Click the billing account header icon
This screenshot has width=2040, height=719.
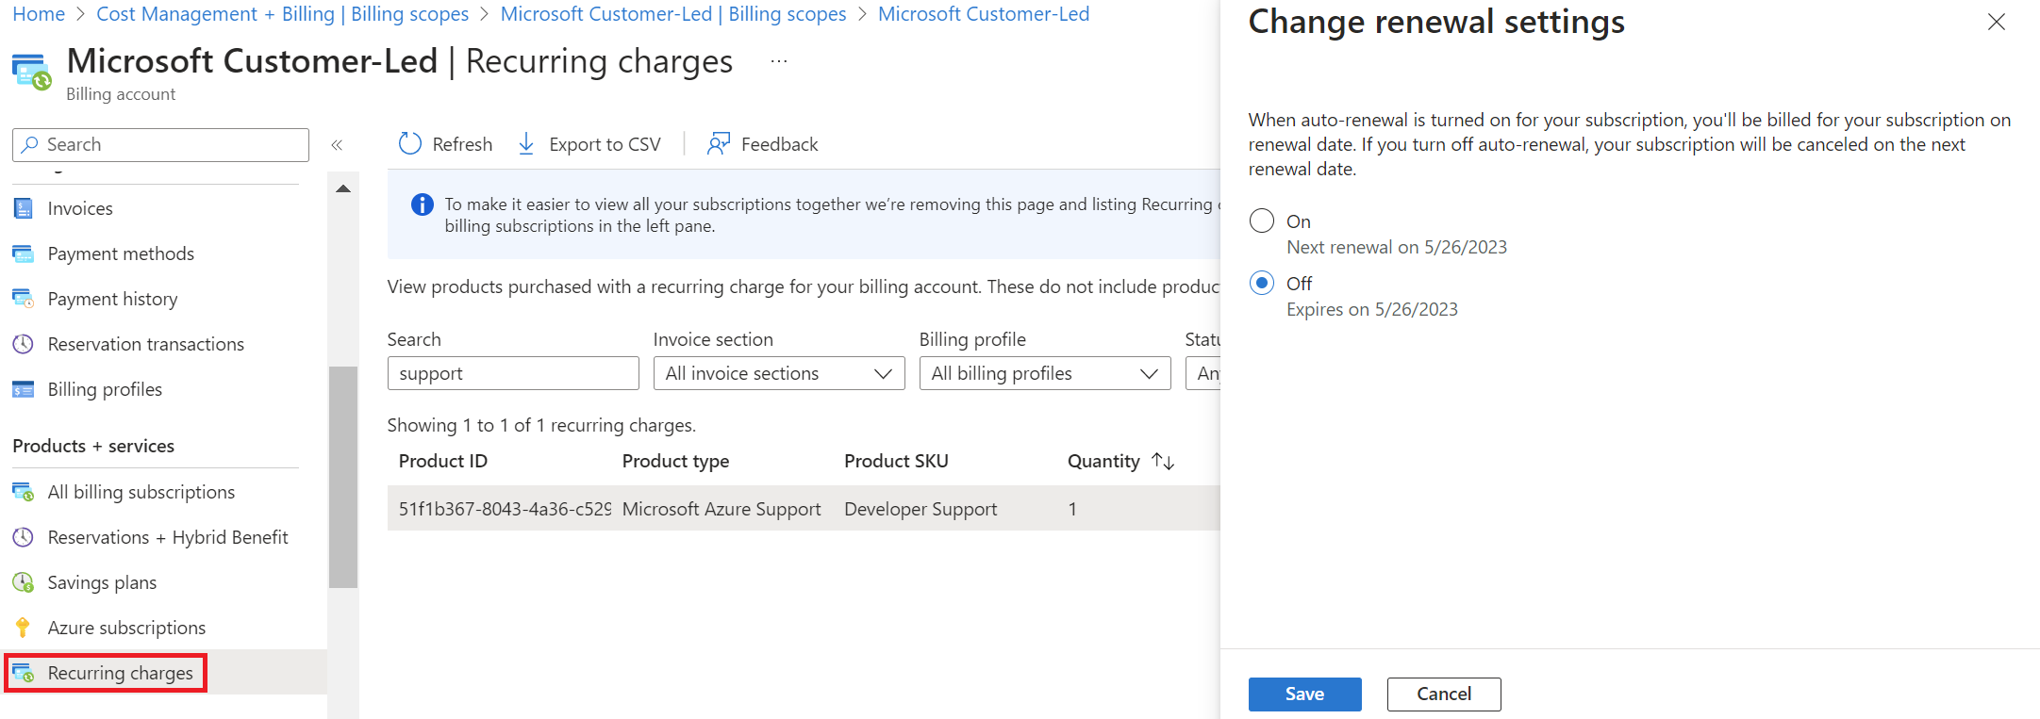pyautogui.click(x=31, y=73)
